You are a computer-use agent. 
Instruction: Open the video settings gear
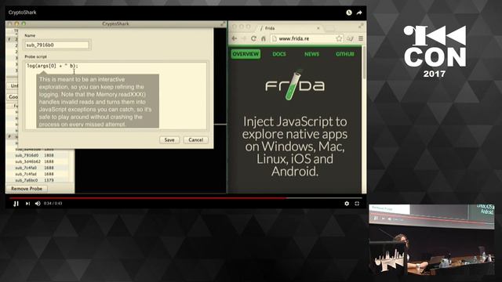coord(347,204)
